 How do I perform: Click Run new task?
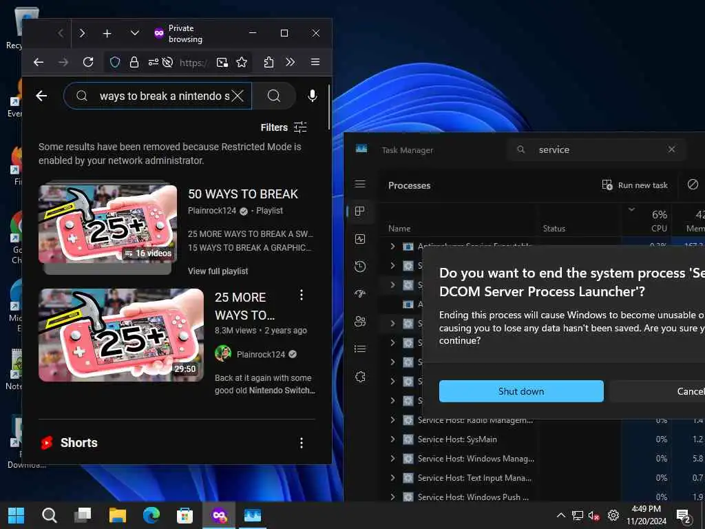pyautogui.click(x=635, y=185)
